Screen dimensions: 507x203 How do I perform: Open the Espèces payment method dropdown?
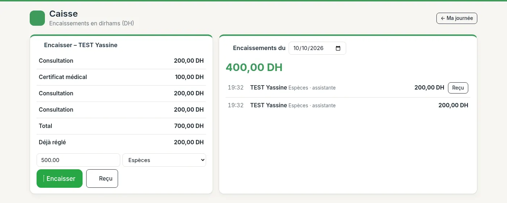point(164,160)
